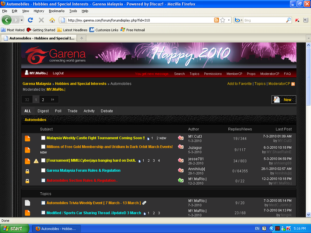Go back with the green Back arrow
Image resolution: width=311 pixels, height=233 pixels.
(7, 20)
